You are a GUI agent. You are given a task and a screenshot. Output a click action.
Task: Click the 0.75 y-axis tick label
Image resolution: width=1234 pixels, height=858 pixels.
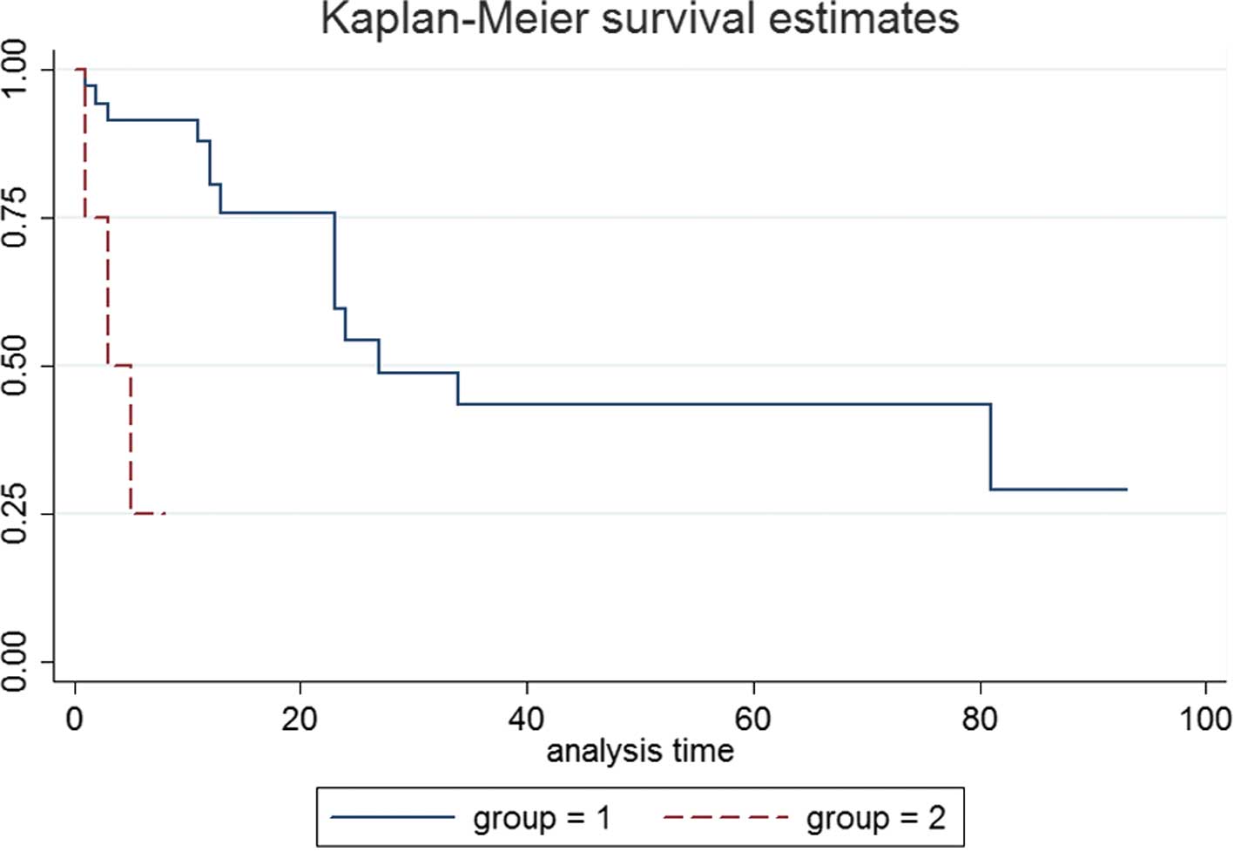[x=17, y=218]
